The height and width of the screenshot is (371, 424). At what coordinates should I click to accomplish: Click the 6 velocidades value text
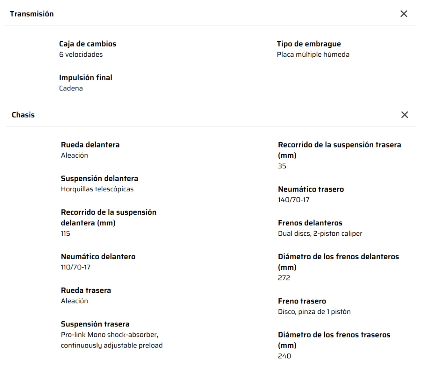(x=81, y=54)
